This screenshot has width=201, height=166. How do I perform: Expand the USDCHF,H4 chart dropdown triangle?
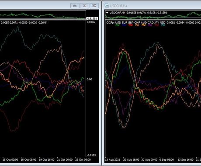(x=107, y=13)
